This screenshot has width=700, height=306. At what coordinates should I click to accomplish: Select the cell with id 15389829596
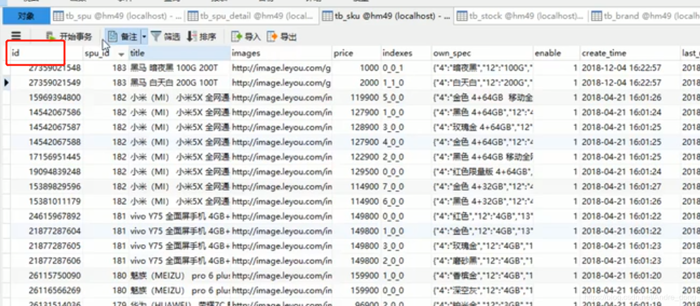pos(46,187)
